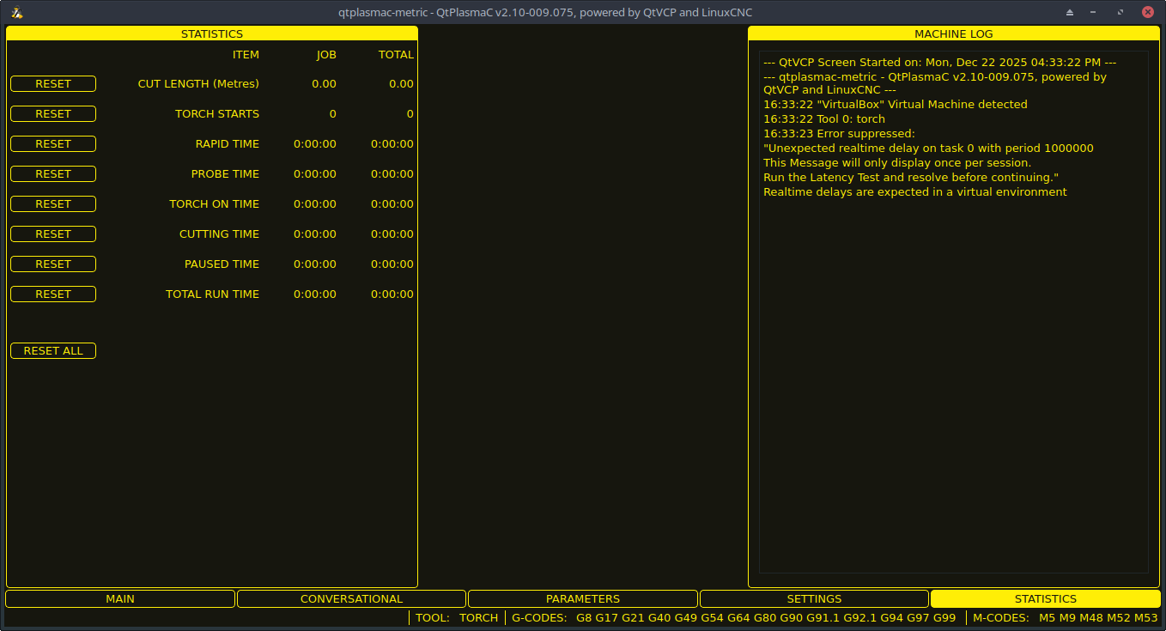The height and width of the screenshot is (631, 1166).
Task: Reset the CUTTING TIME statistic
Action: [x=52, y=234]
